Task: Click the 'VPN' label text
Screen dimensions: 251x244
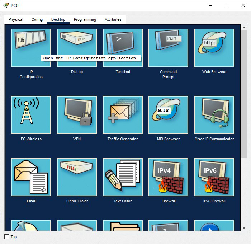Action: pos(77,139)
